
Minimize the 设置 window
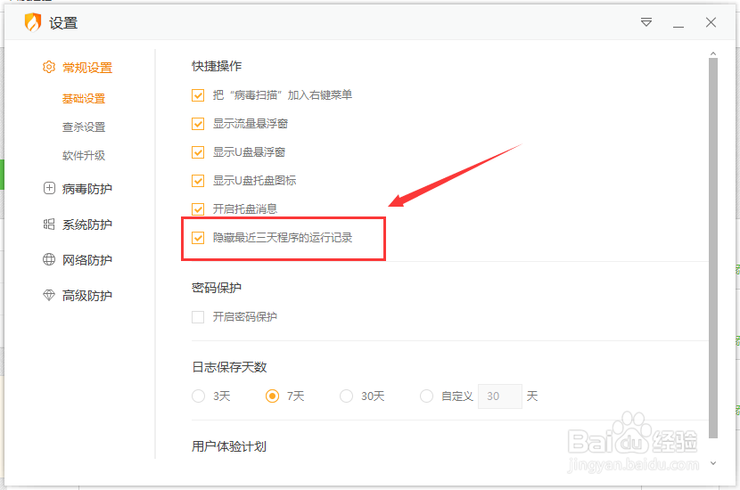678,27
